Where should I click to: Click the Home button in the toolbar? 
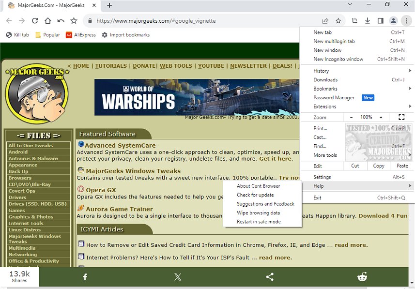coord(48,20)
